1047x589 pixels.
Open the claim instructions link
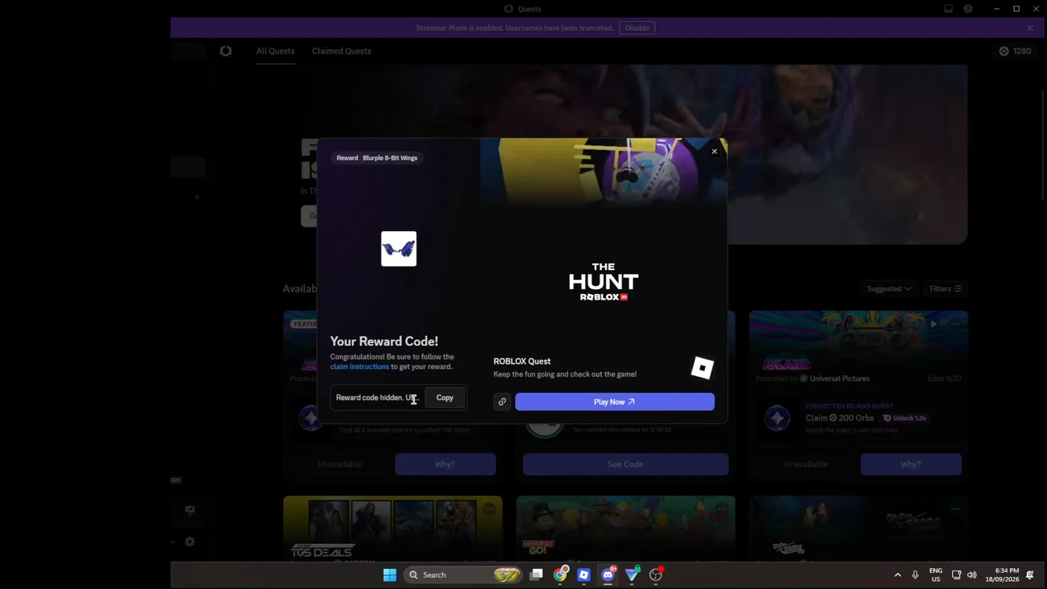click(x=359, y=366)
